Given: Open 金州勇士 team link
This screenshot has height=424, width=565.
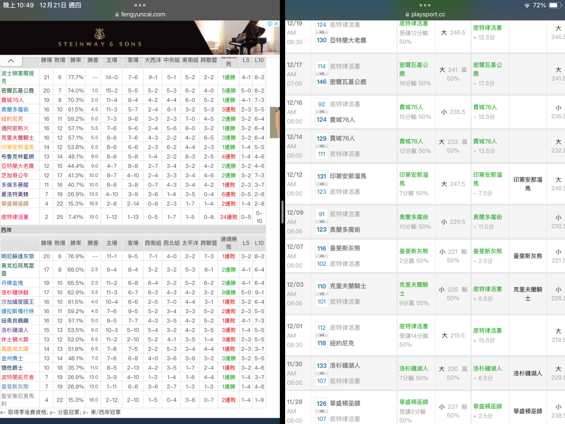Looking at the screenshot, I should pos(12,359).
